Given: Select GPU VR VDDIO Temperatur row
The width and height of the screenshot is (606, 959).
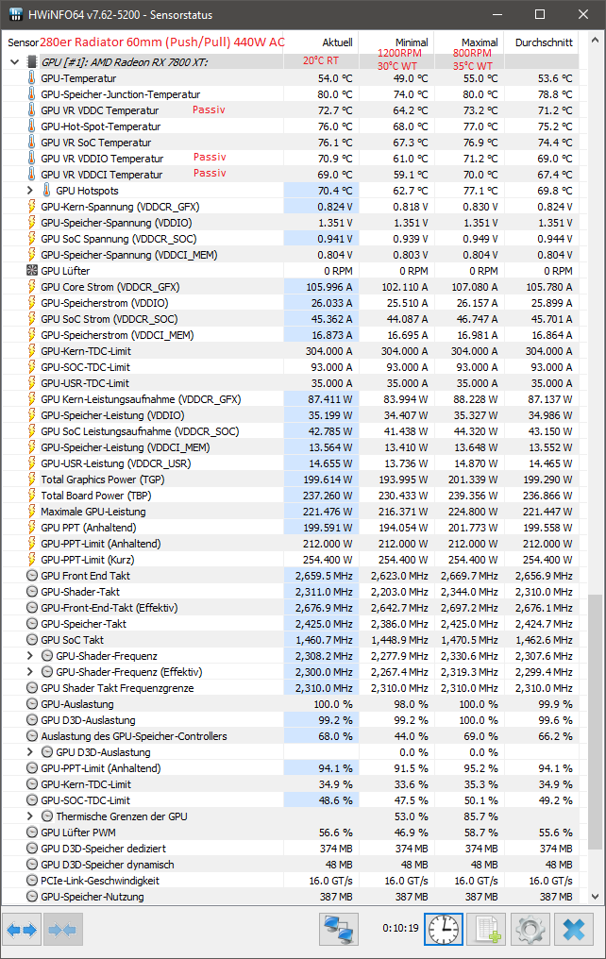Looking at the screenshot, I should pos(291,159).
